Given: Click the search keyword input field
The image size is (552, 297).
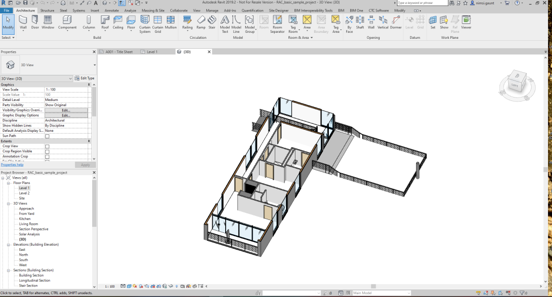Looking at the screenshot, I should pos(422,3).
